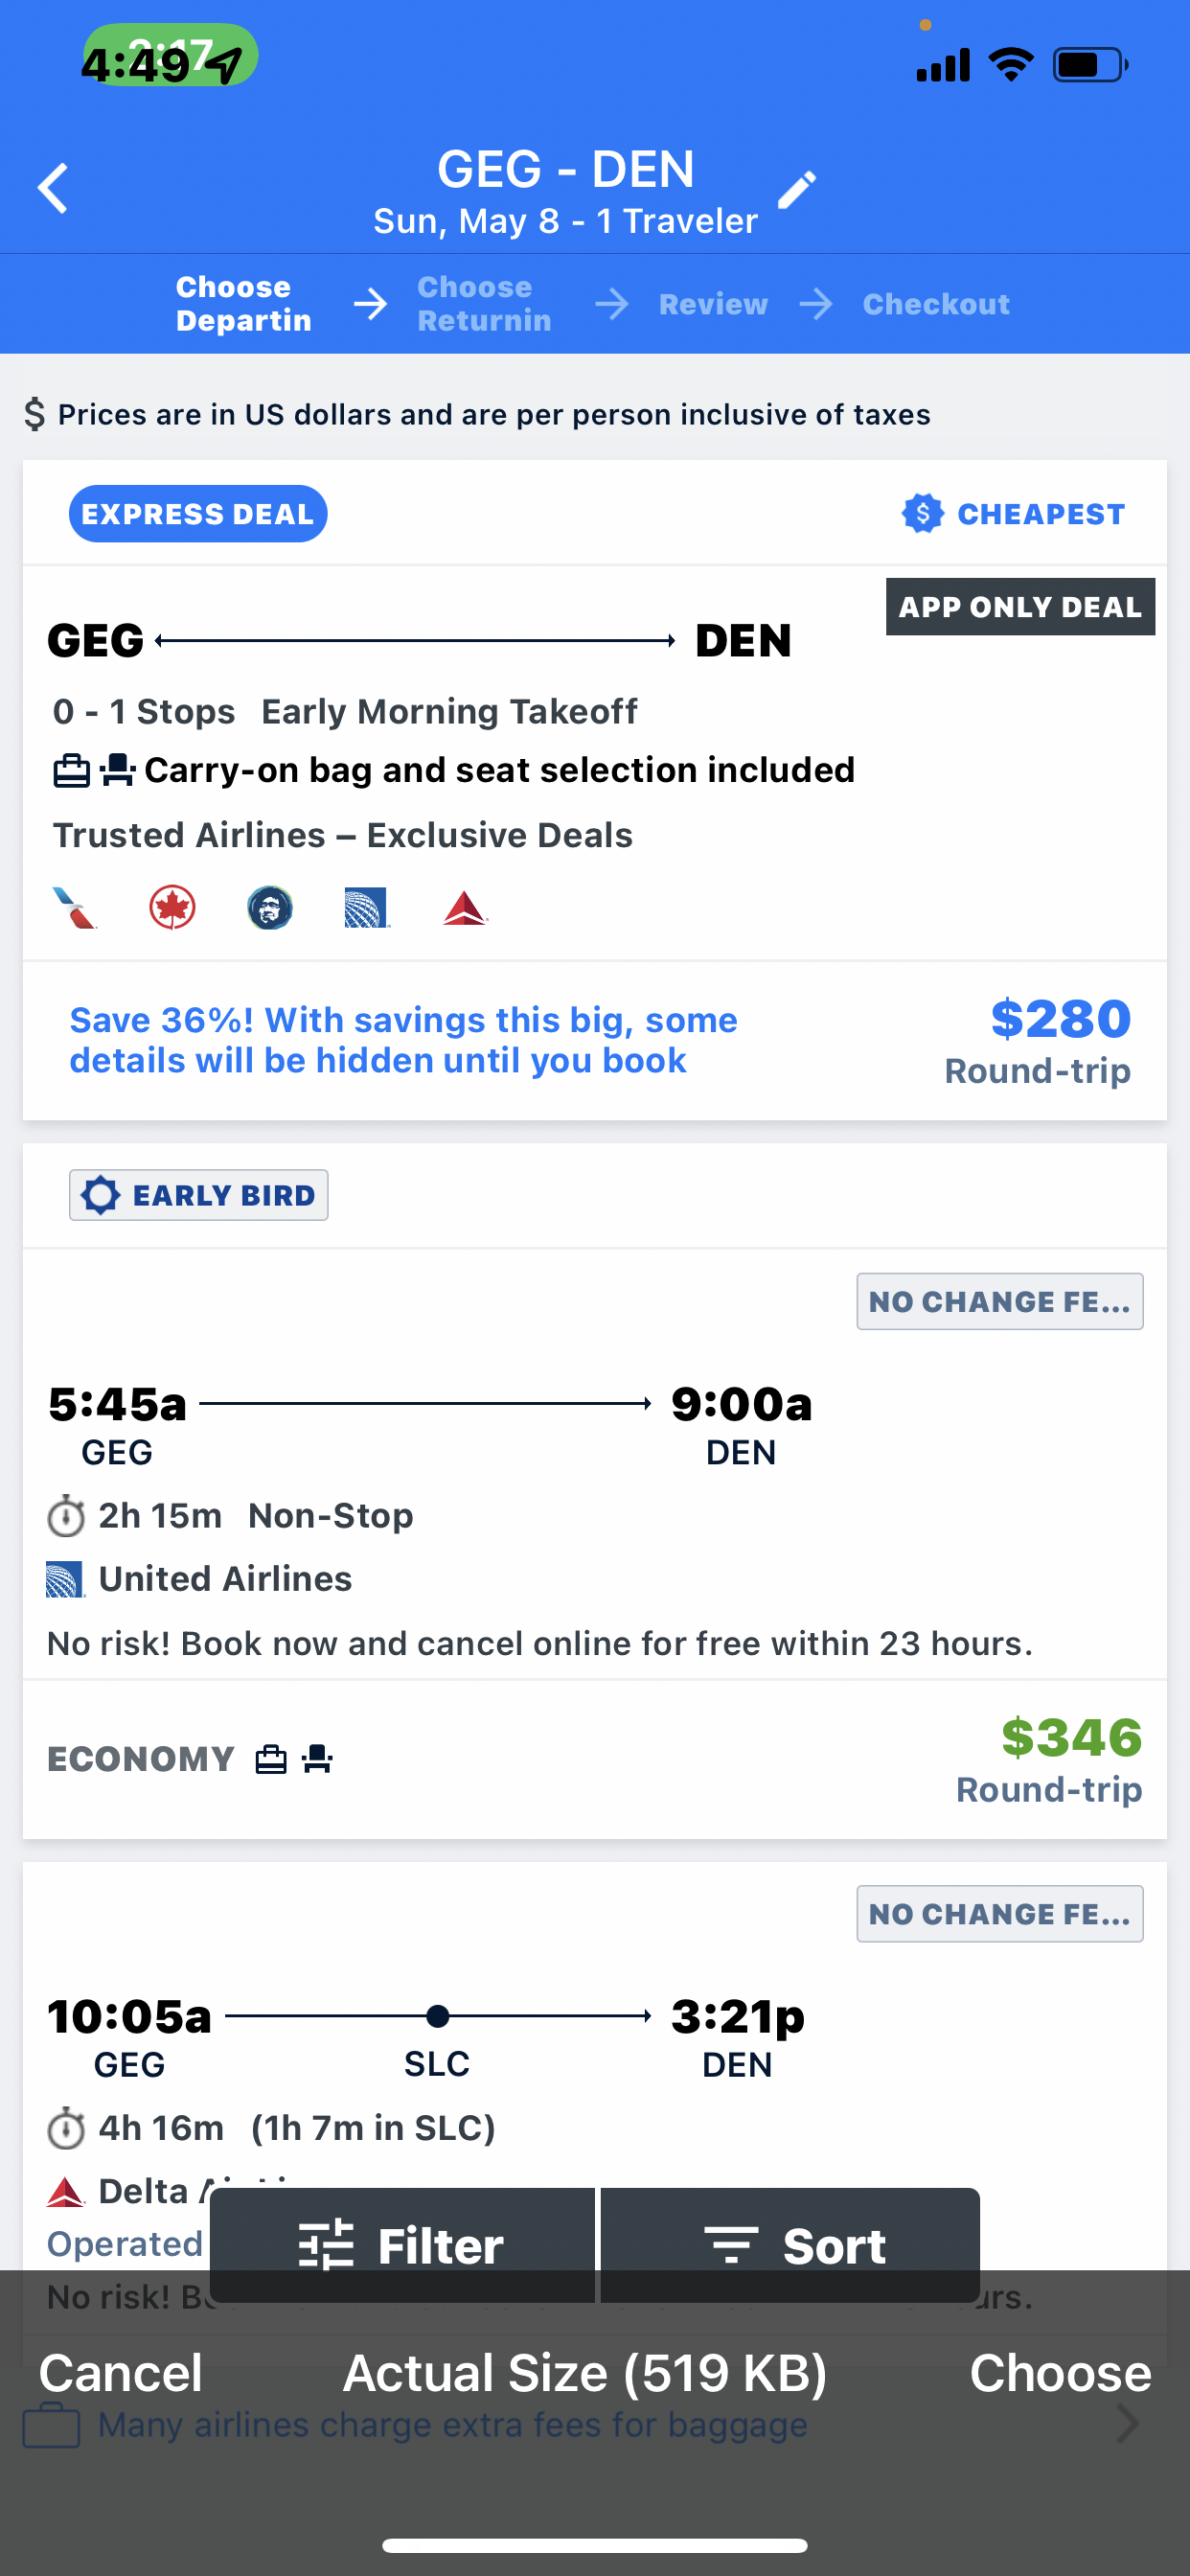Tap the back arrow icon

[x=54, y=188]
